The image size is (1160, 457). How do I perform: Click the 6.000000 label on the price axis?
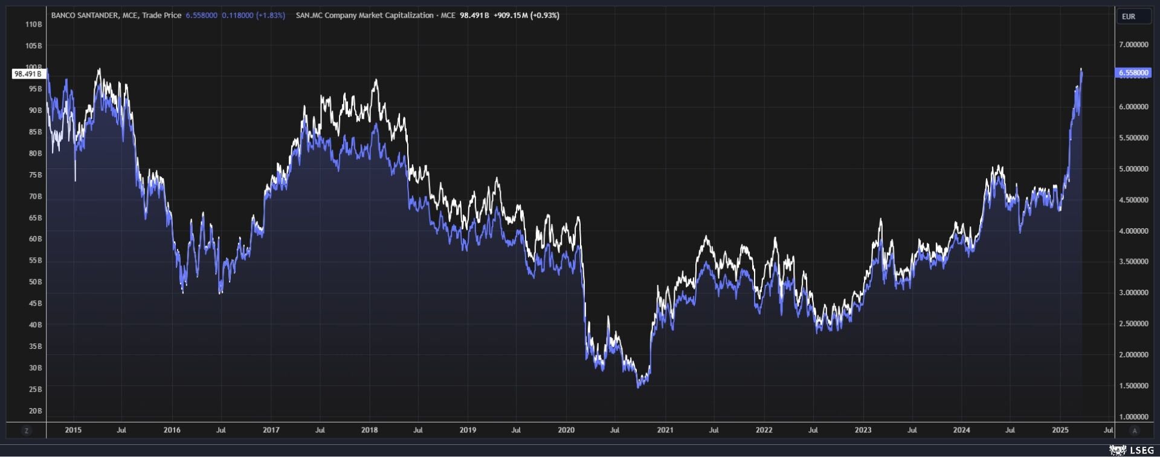(x=1133, y=107)
